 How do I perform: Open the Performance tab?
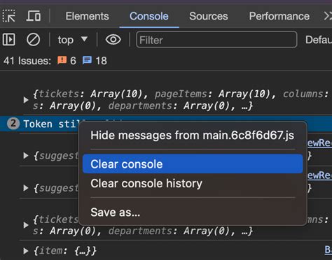click(279, 16)
